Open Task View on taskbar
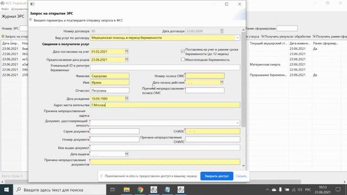Screen dimensions: 347x195 coord(113,190)
